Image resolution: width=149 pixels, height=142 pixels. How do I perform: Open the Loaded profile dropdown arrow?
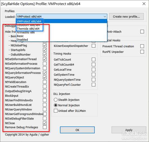105,16
